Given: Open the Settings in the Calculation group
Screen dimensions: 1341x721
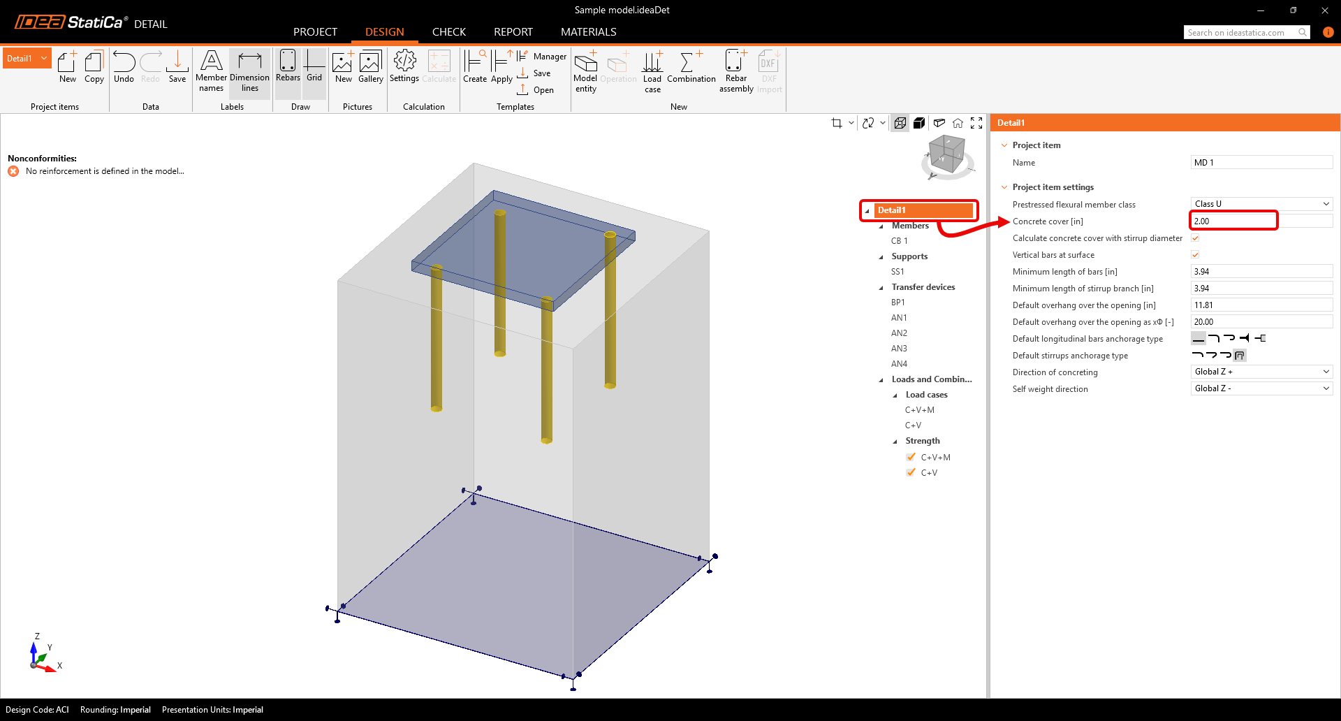Looking at the screenshot, I should [x=404, y=68].
